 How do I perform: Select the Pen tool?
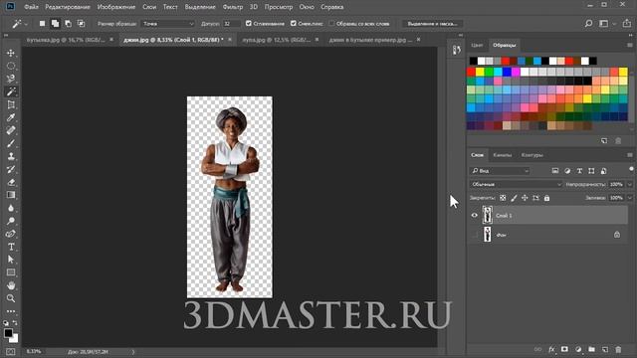tap(11, 234)
